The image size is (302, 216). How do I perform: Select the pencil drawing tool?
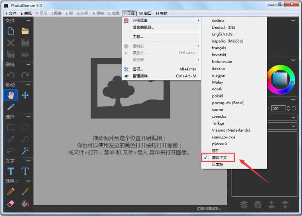(x=11, y=192)
